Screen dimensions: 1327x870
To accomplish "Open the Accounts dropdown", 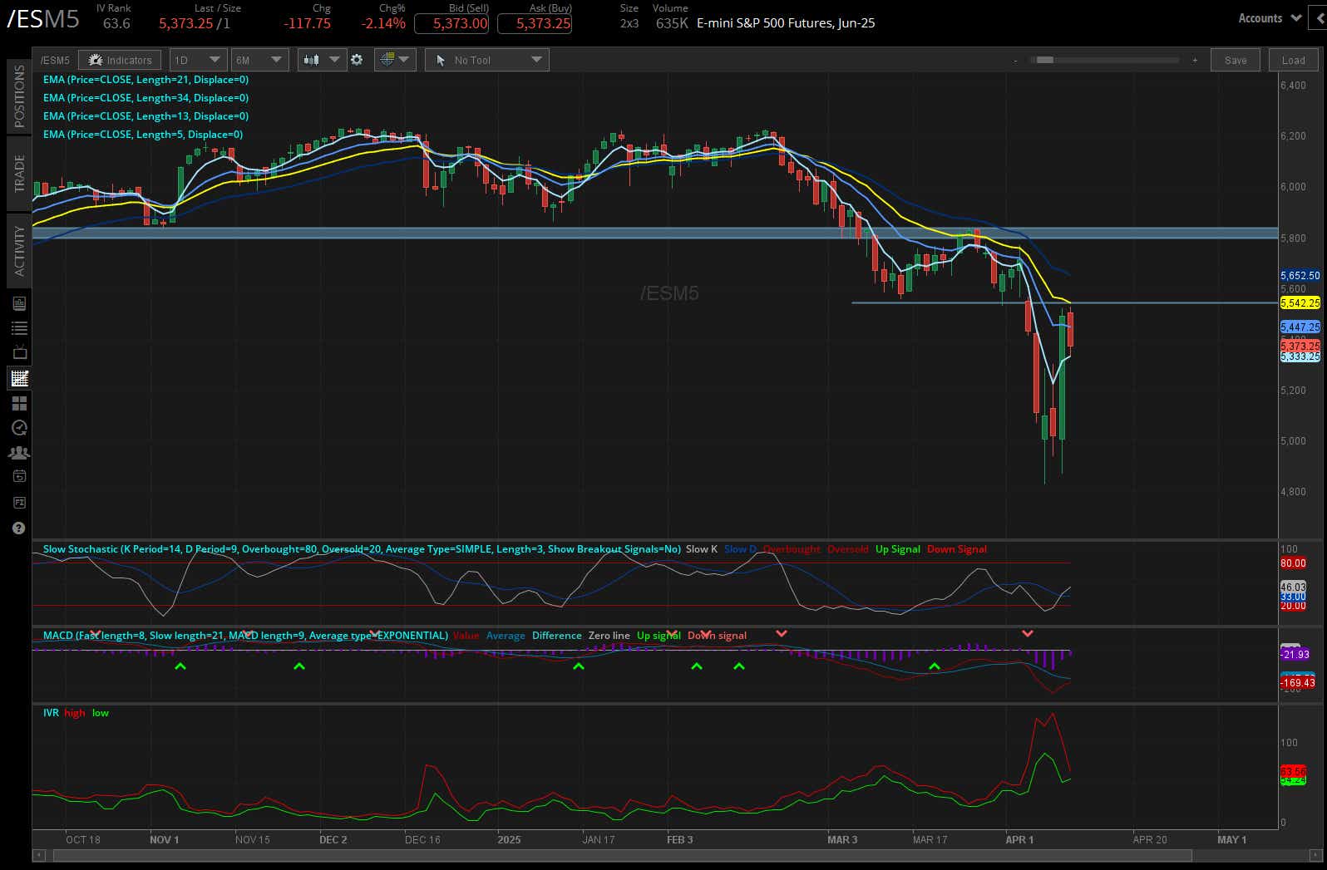I will 1270,18.
